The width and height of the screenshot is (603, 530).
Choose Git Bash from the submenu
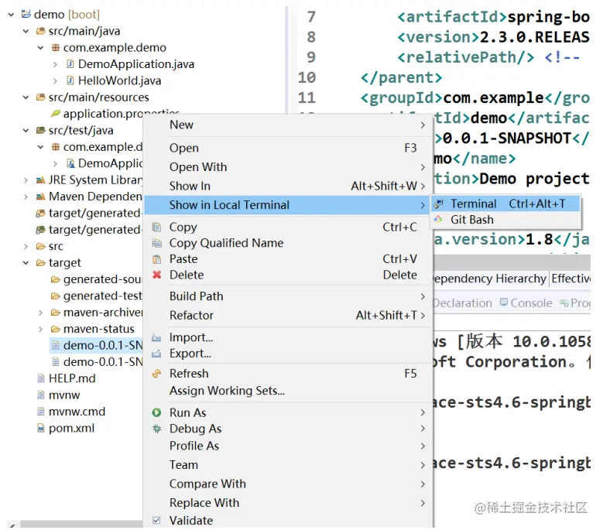(x=505, y=220)
